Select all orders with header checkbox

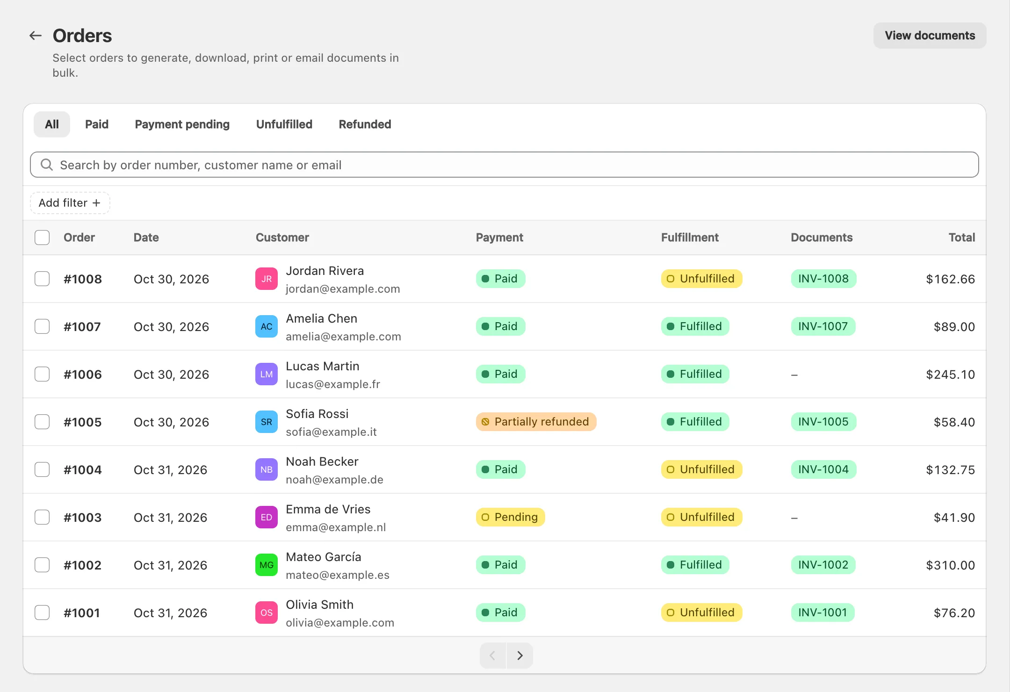(x=42, y=238)
